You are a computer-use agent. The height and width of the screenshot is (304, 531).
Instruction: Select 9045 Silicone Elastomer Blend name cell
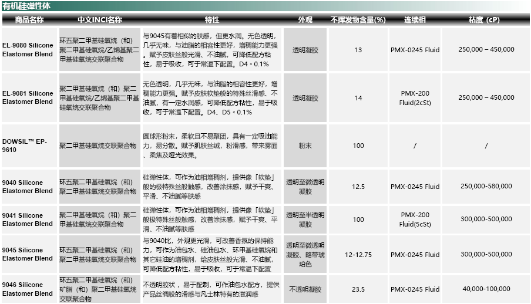click(29, 254)
